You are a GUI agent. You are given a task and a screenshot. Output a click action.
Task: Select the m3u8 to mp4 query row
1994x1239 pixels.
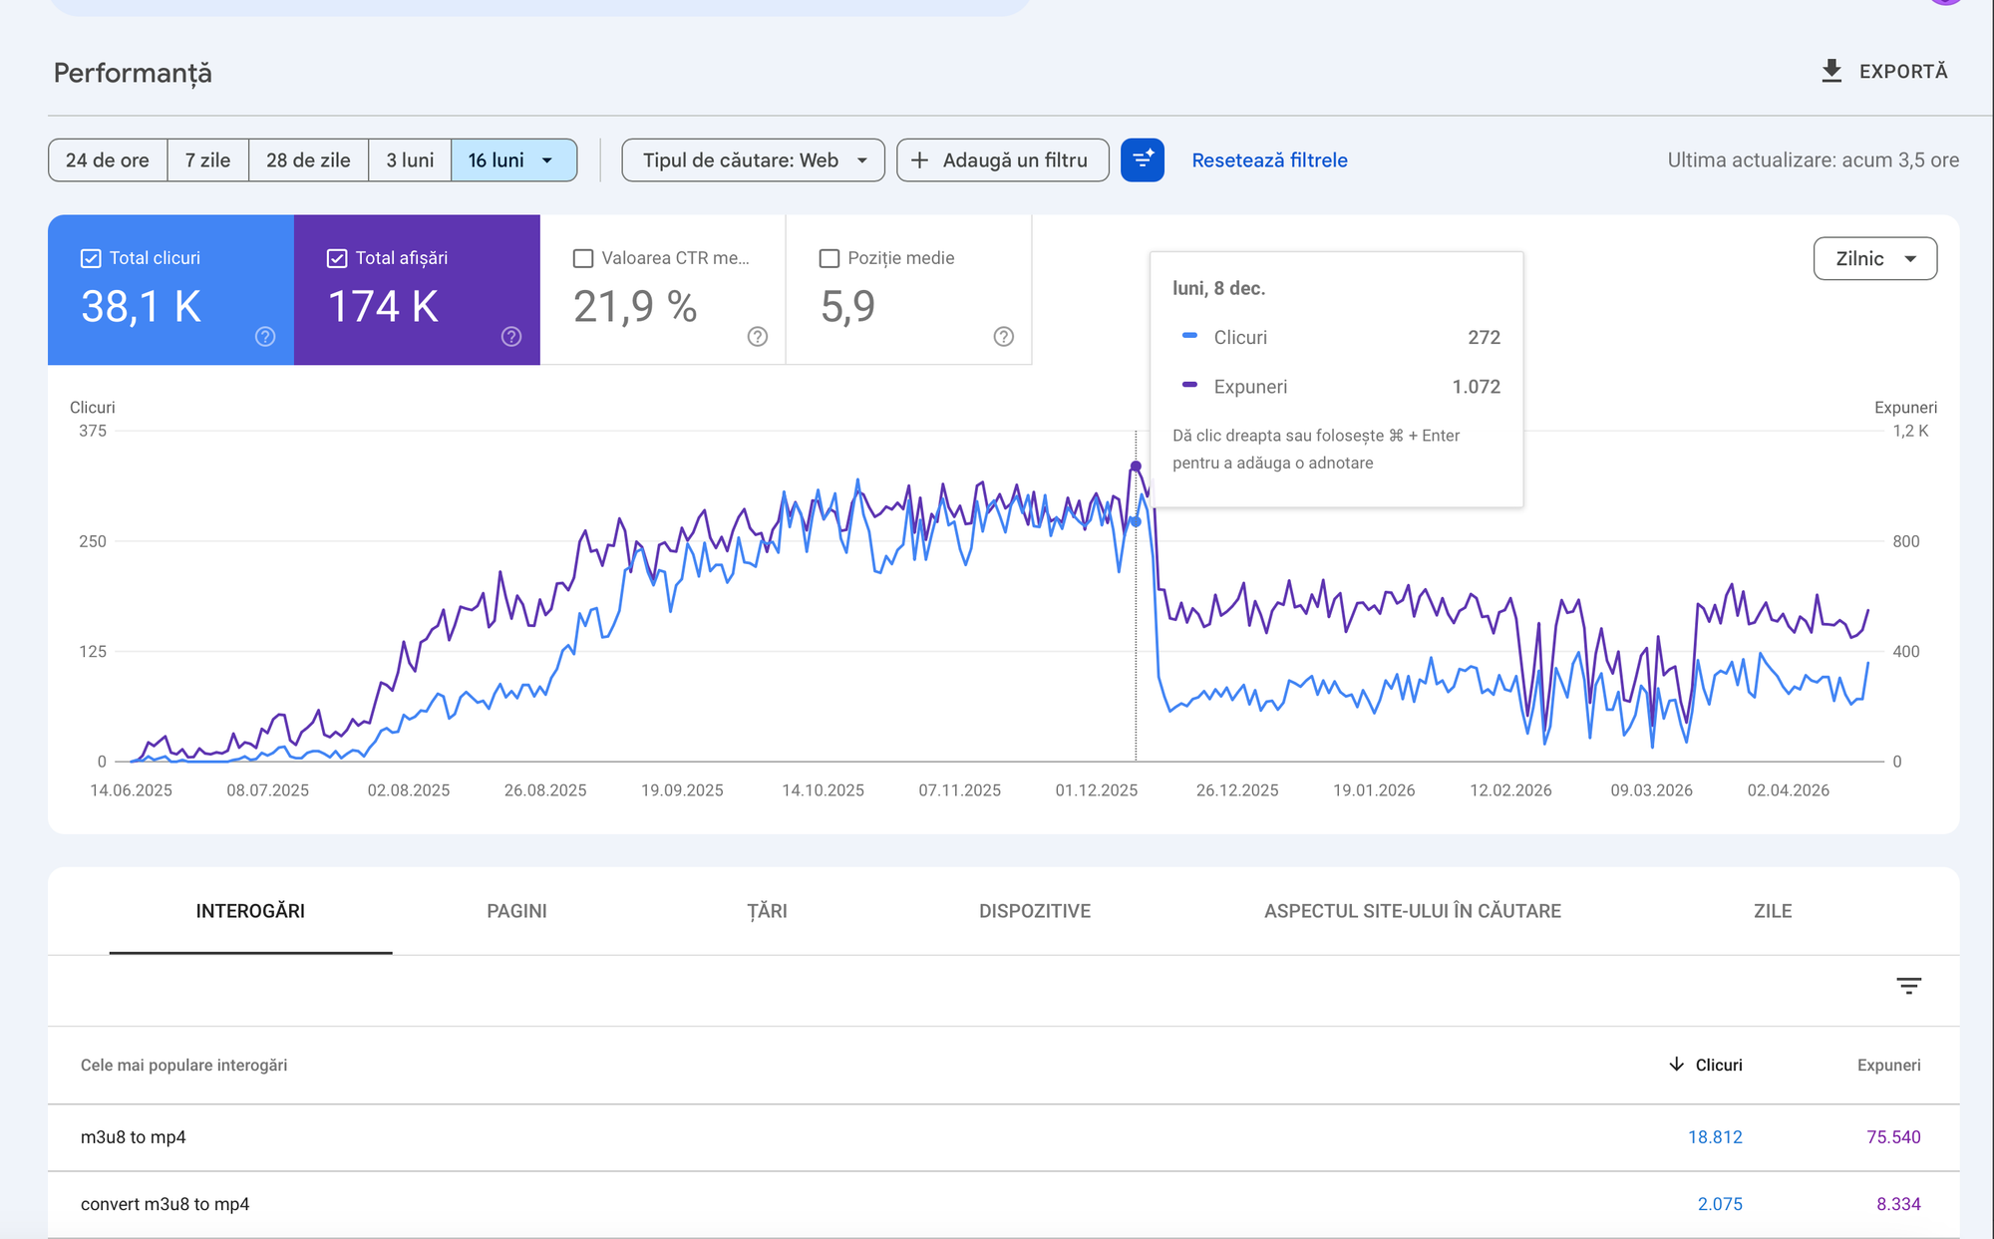tap(134, 1136)
